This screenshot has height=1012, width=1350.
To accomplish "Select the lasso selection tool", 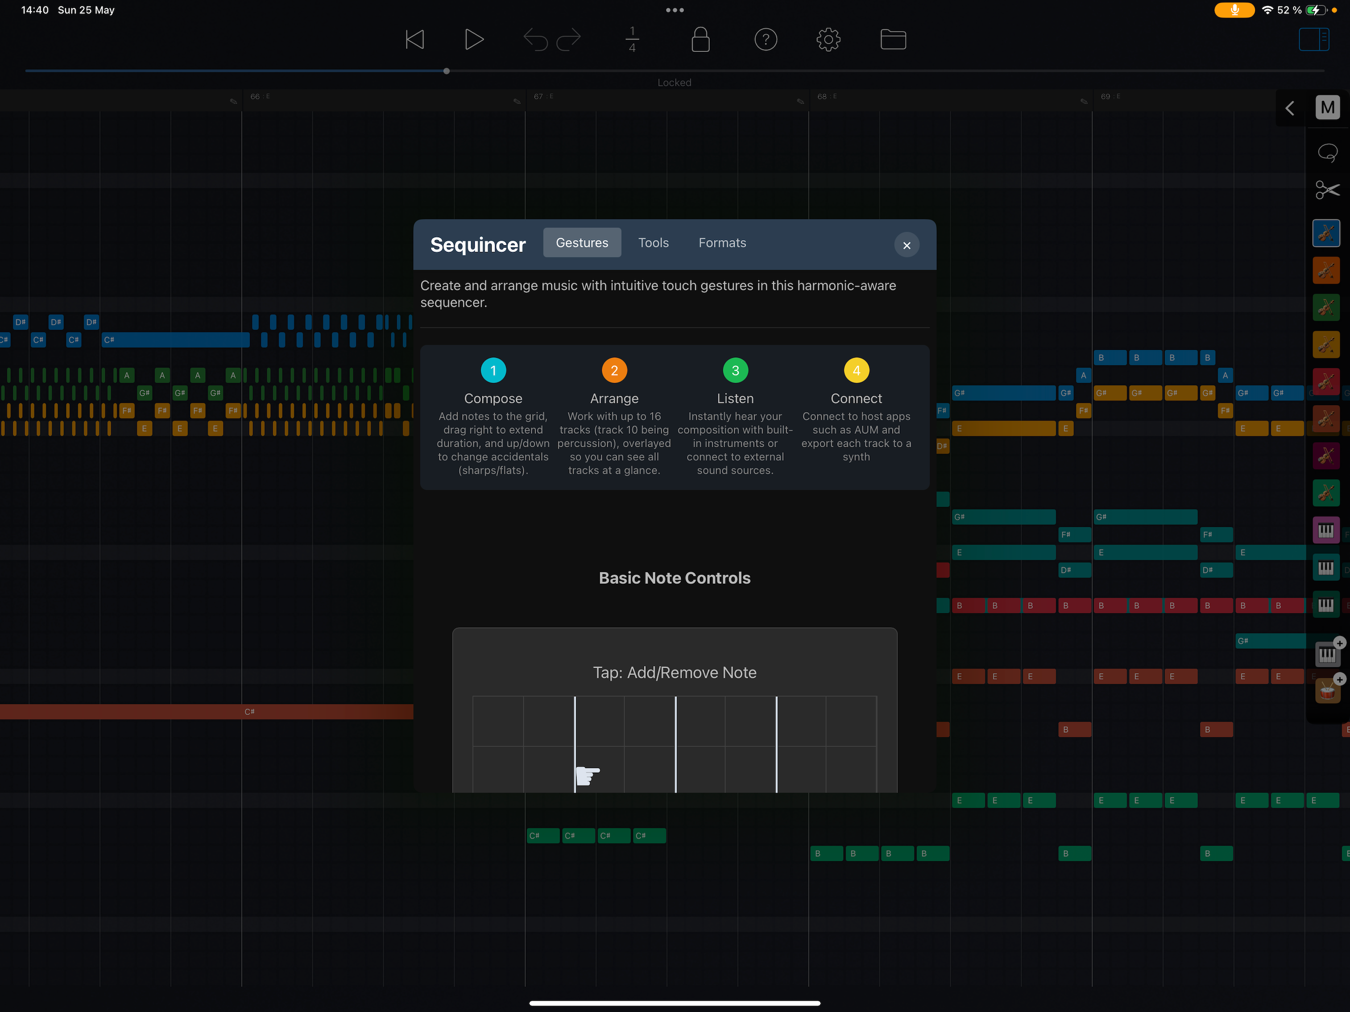I will (1327, 153).
